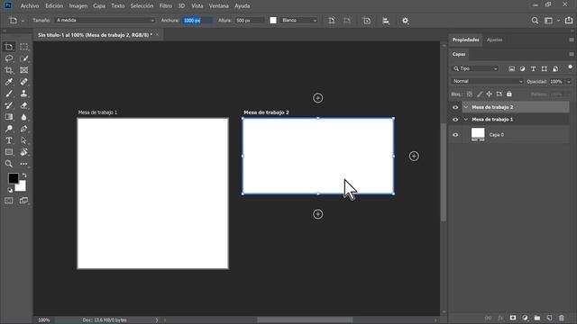Select the Zoom magnifier tool

9,164
